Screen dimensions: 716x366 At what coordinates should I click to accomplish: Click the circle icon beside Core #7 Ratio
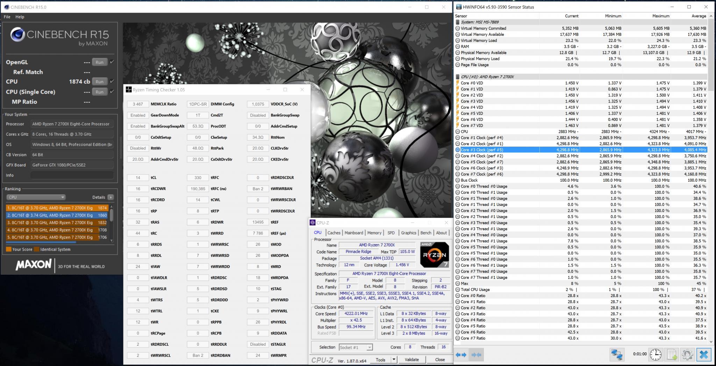[x=457, y=338]
